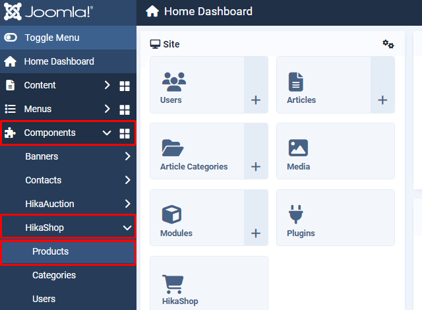Screen dimensions: 422x310
Task: Click the house icon in the page title
Action: tap(152, 11)
